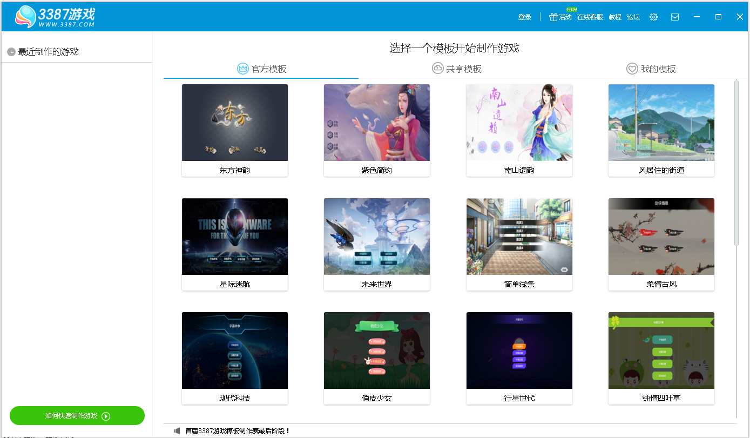Select the 纯情四叶草 template thumbnail
Image resolution: width=750 pixels, height=438 pixels.
[x=661, y=351]
